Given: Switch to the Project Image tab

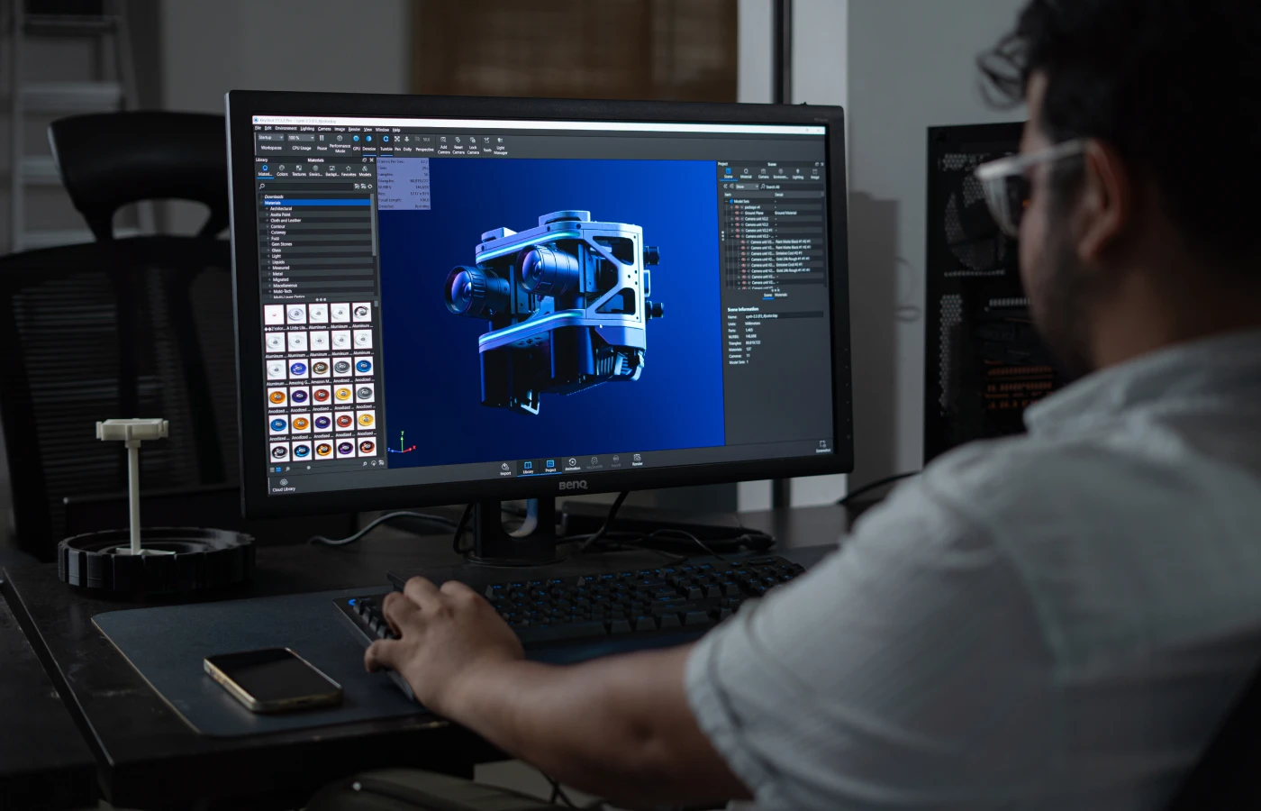Looking at the screenshot, I should pos(815,173).
